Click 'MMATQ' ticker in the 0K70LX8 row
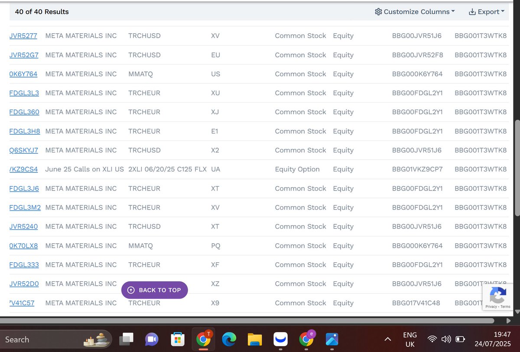Screen dimensions: 520x352 [x=140, y=245]
